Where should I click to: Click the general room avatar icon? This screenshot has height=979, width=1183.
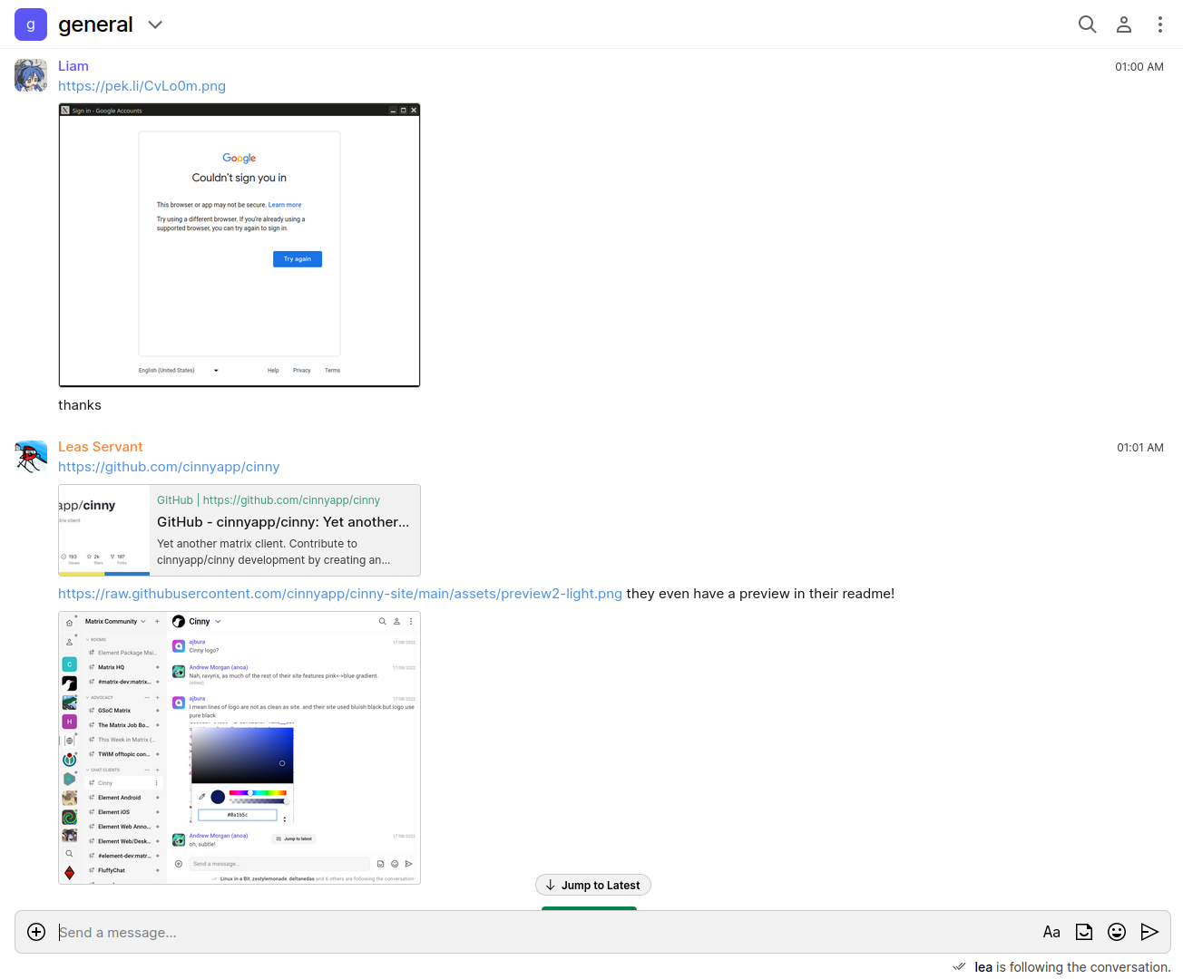31,24
